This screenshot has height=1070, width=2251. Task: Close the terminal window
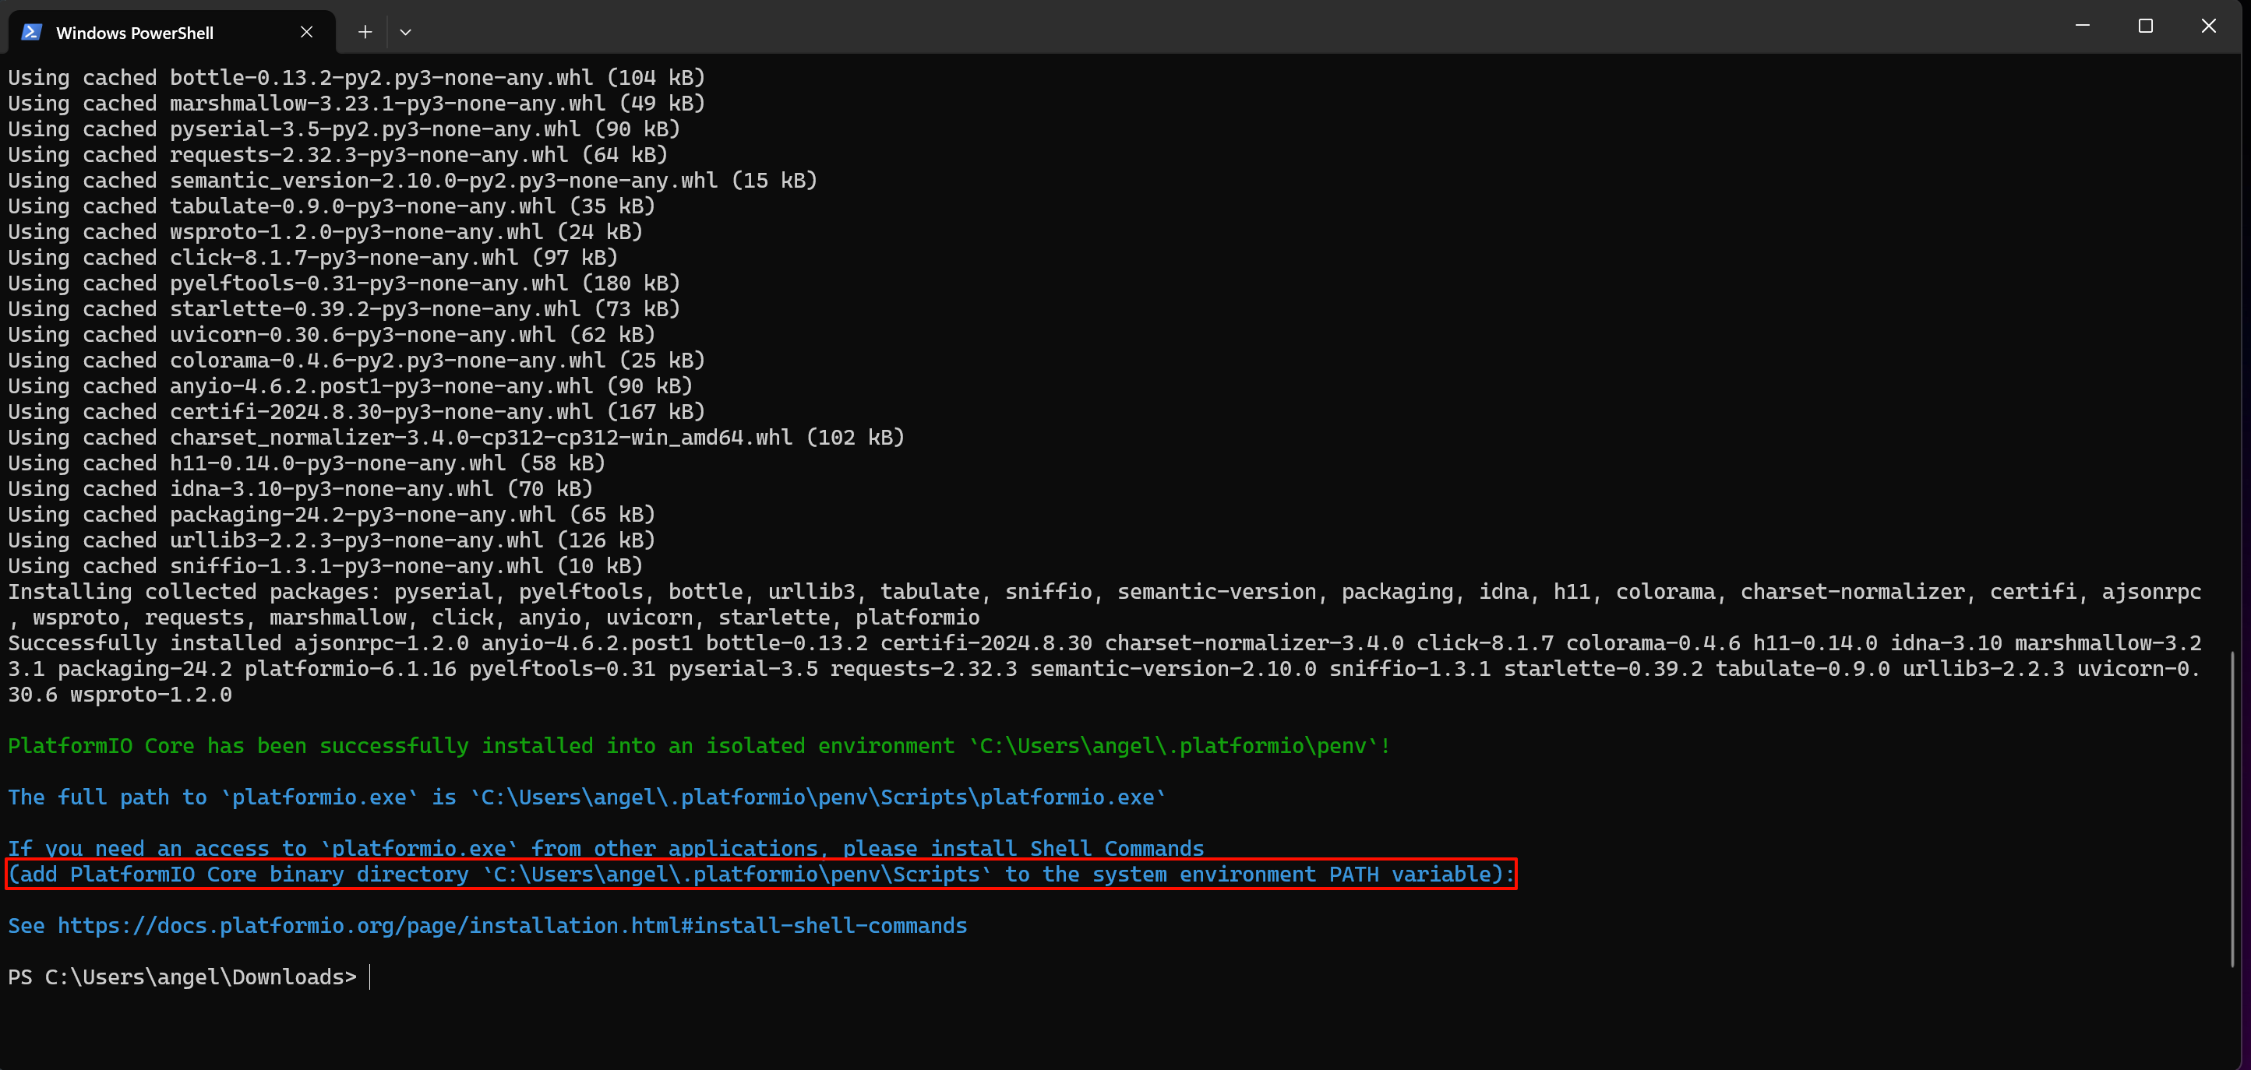coord(2208,26)
